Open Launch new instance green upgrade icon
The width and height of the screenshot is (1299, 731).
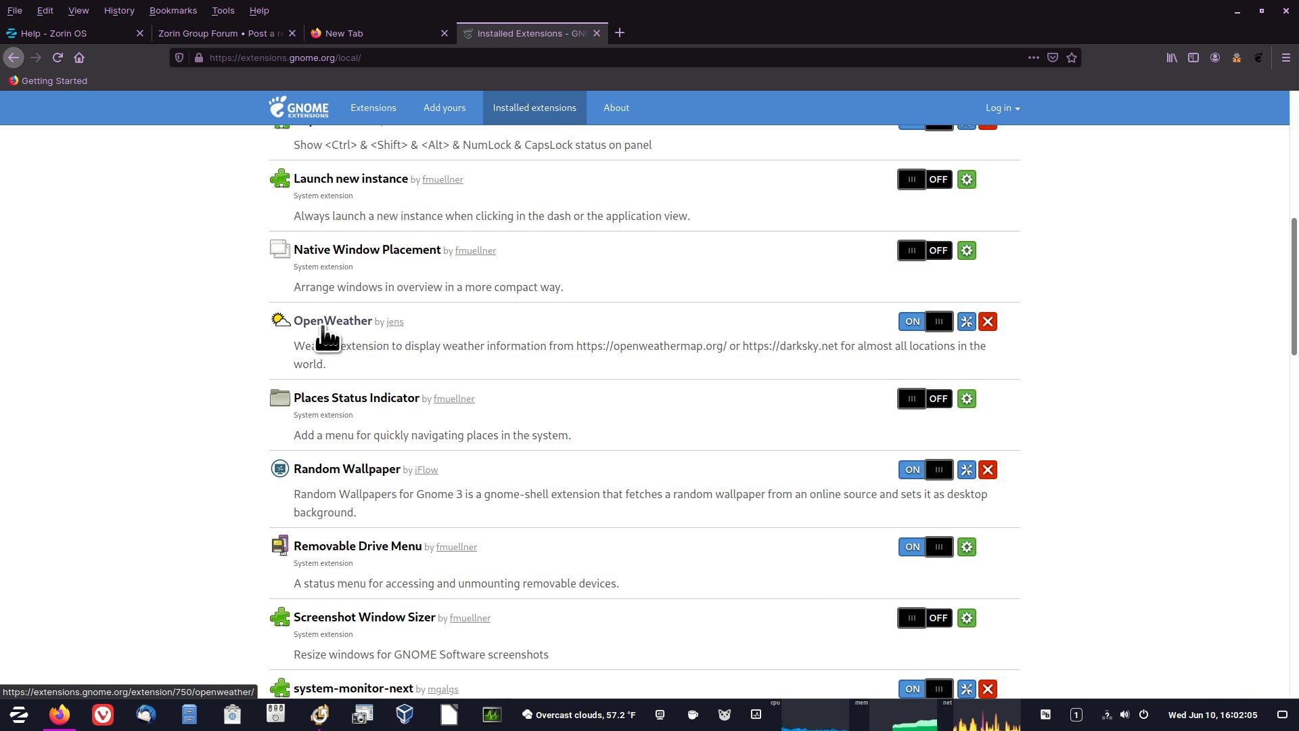point(966,179)
